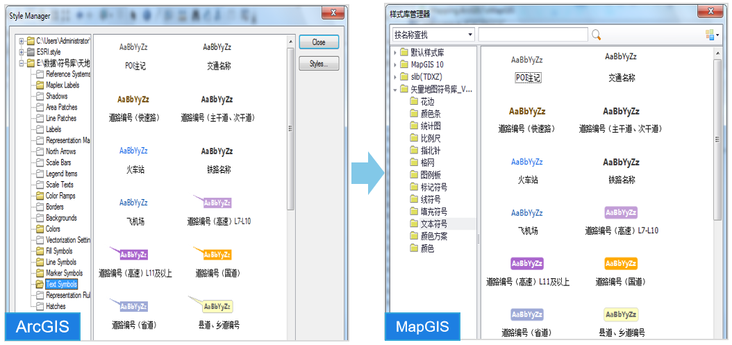Expand the C:\Users\Administrator tree node
Viewport: 732px width, 345px height.
pyautogui.click(x=21, y=41)
